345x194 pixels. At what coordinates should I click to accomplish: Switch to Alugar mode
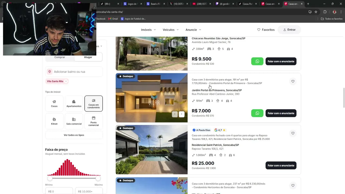coord(88,57)
